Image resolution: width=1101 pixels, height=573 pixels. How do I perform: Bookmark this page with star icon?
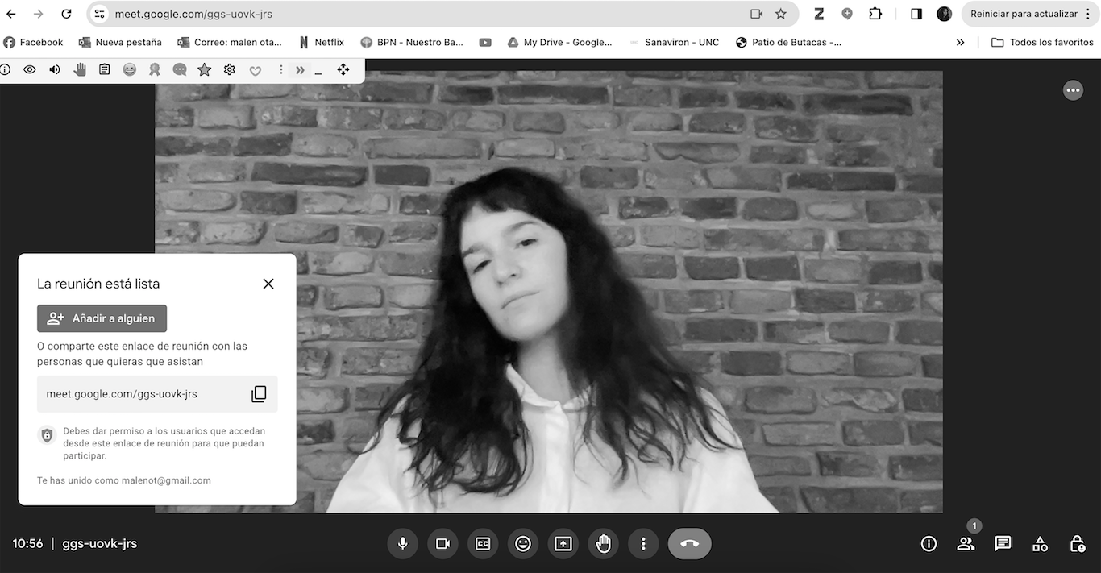coord(780,14)
